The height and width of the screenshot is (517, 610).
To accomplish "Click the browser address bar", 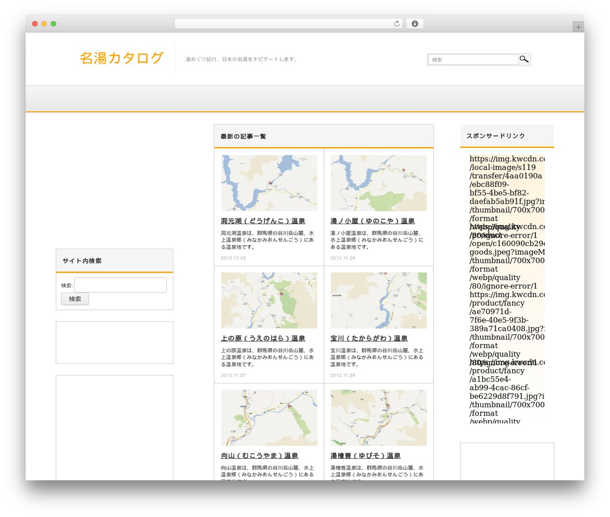I will [289, 24].
